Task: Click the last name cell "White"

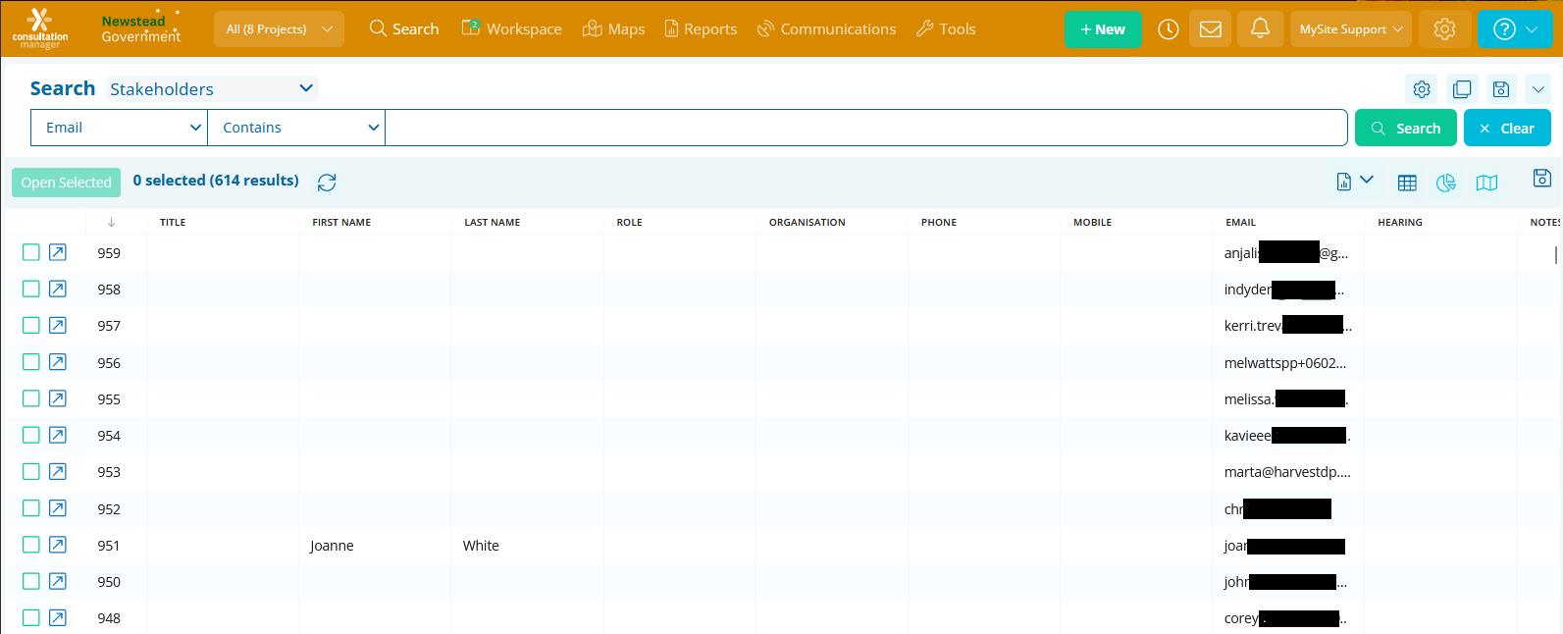Action: tap(481, 546)
